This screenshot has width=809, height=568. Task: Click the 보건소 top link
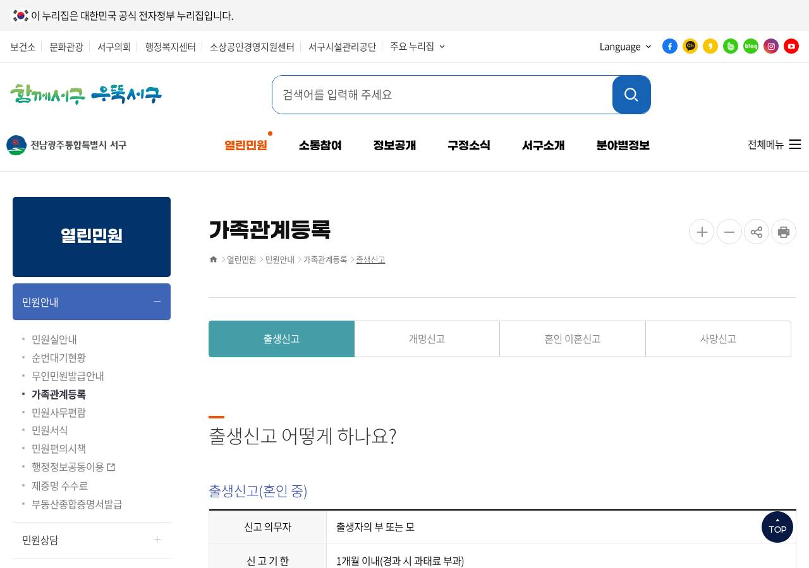click(x=23, y=47)
